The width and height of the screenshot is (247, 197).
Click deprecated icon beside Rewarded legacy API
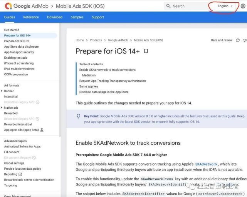click(x=37, y=119)
